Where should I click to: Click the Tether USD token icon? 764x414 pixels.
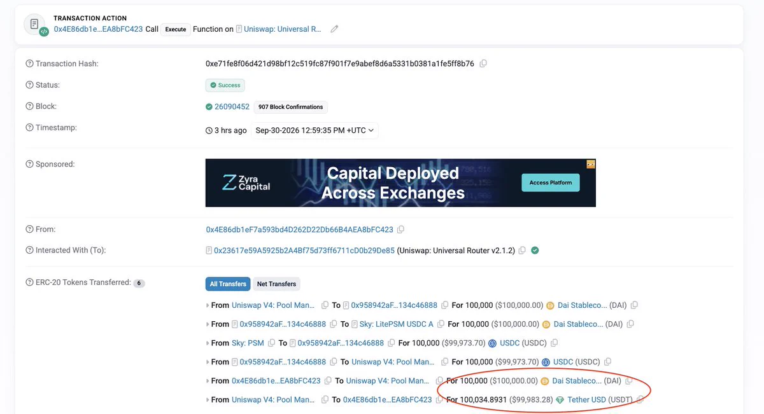(x=560, y=400)
